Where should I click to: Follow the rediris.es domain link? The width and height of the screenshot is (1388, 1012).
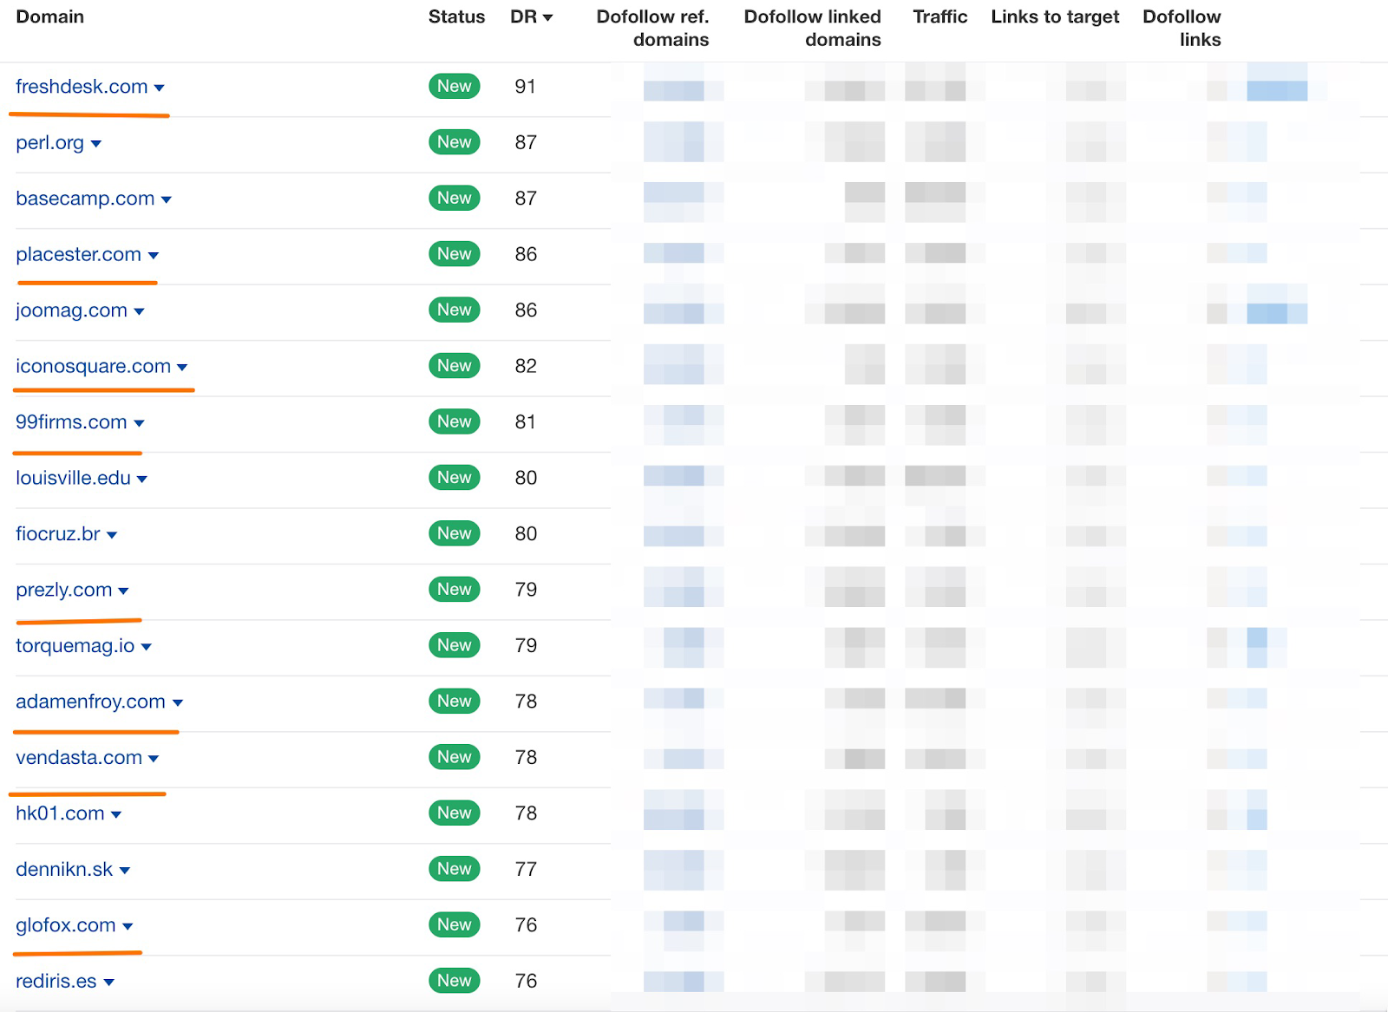[x=56, y=982]
